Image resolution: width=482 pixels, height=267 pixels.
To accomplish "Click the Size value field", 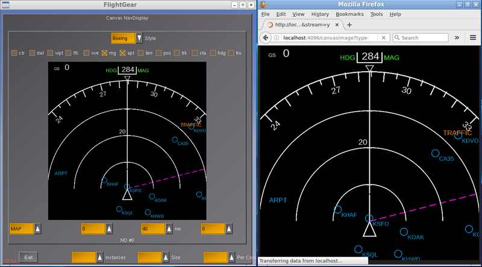I will tap(149, 257).
